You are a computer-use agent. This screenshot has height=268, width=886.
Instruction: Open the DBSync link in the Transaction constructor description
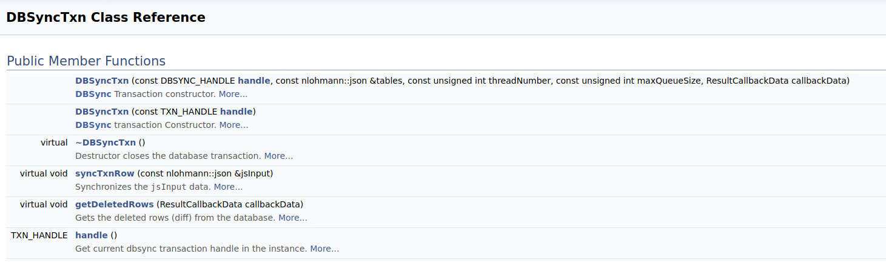(x=93, y=94)
